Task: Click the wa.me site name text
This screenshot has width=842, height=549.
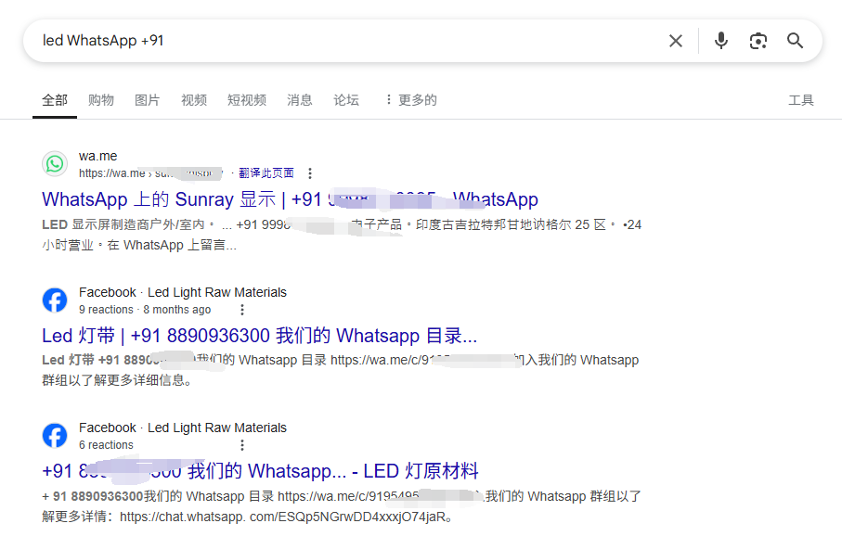Action: coord(97,156)
